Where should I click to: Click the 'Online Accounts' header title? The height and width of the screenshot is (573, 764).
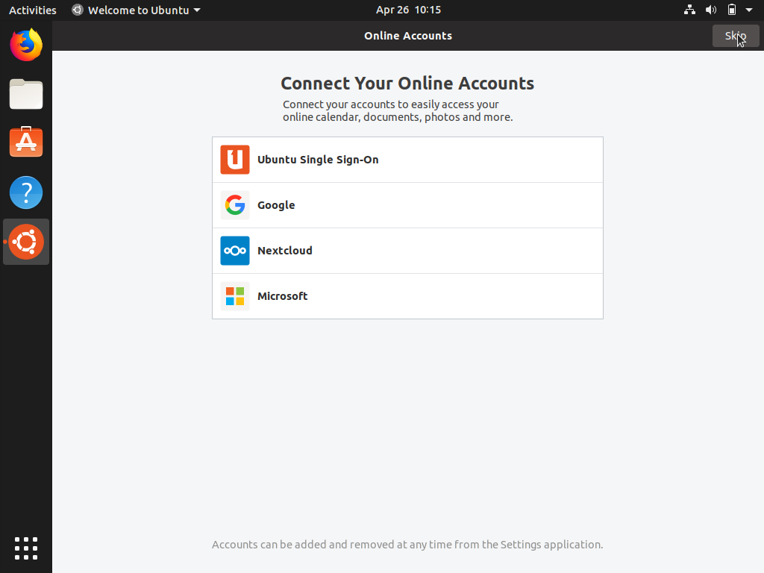(408, 36)
